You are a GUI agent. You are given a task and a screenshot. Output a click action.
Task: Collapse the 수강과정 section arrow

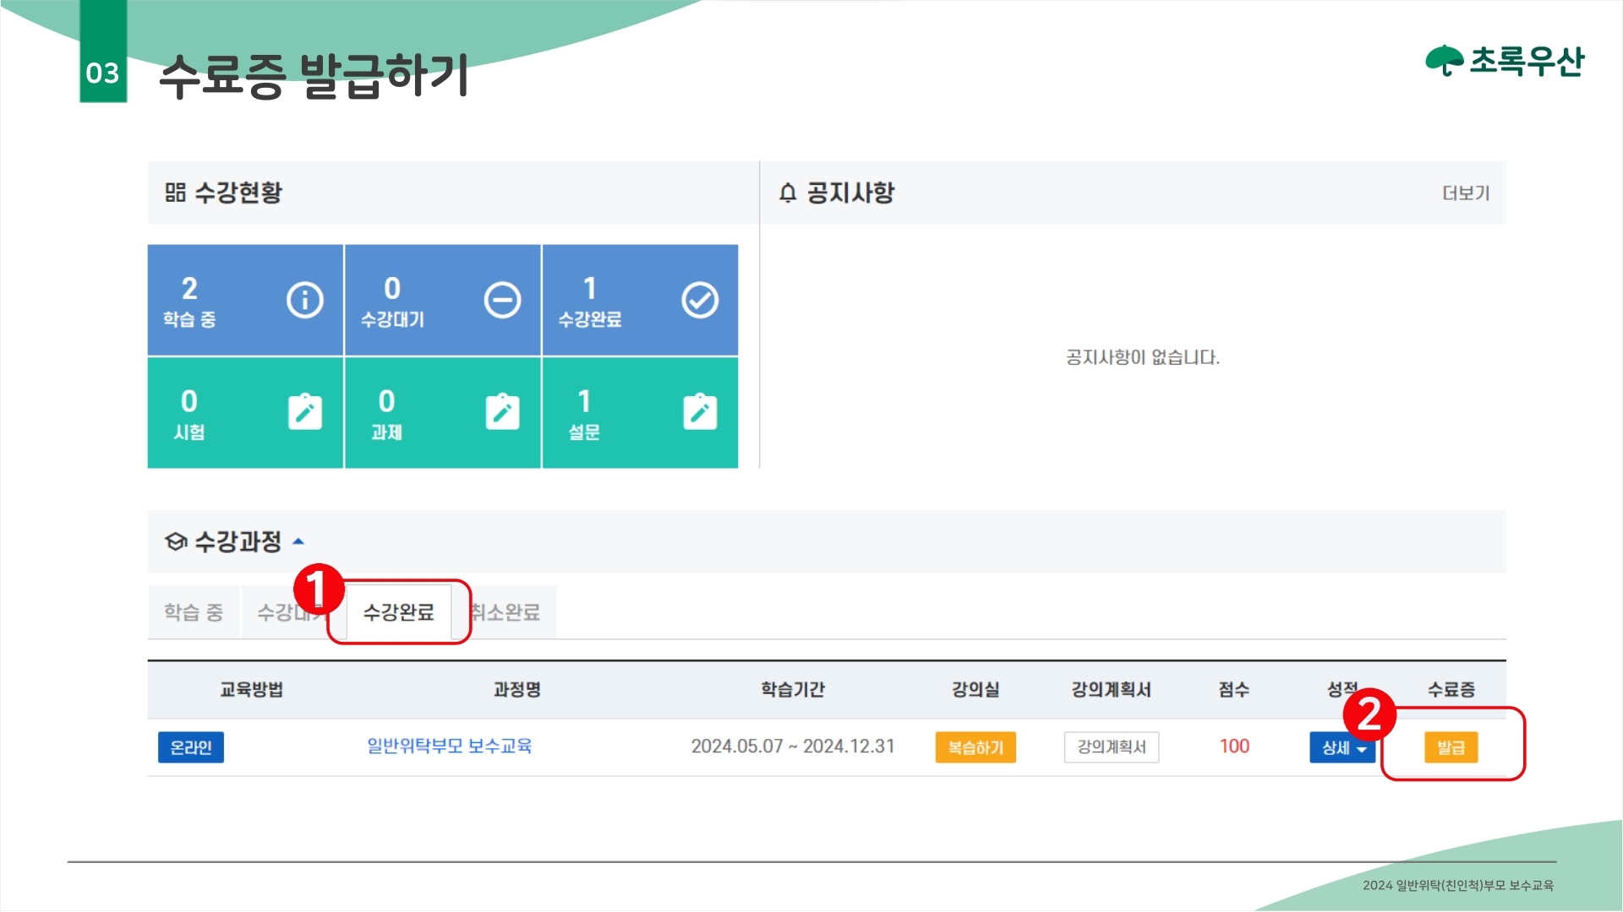point(298,541)
